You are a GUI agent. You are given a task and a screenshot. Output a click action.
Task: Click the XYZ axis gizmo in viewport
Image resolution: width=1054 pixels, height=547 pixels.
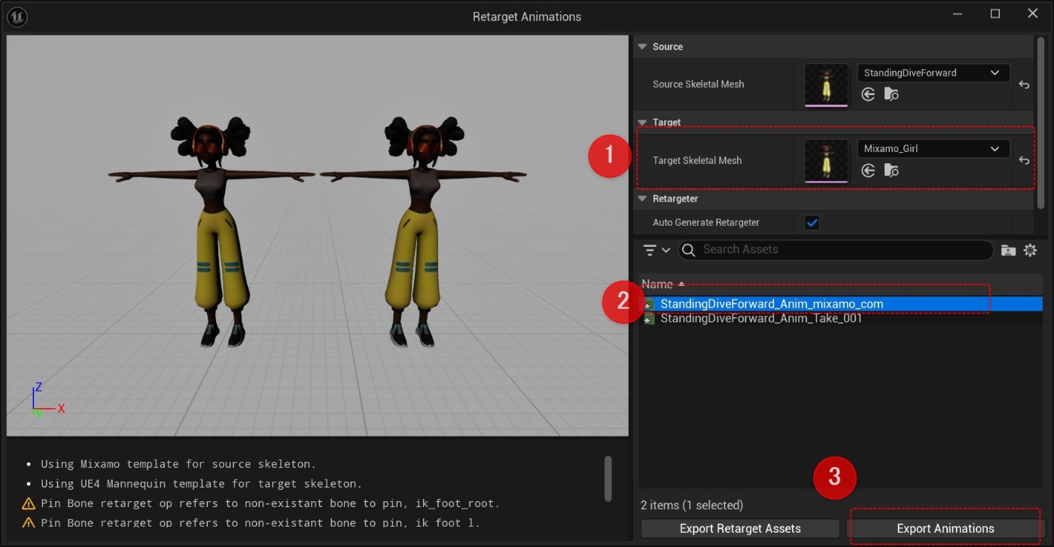[47, 400]
